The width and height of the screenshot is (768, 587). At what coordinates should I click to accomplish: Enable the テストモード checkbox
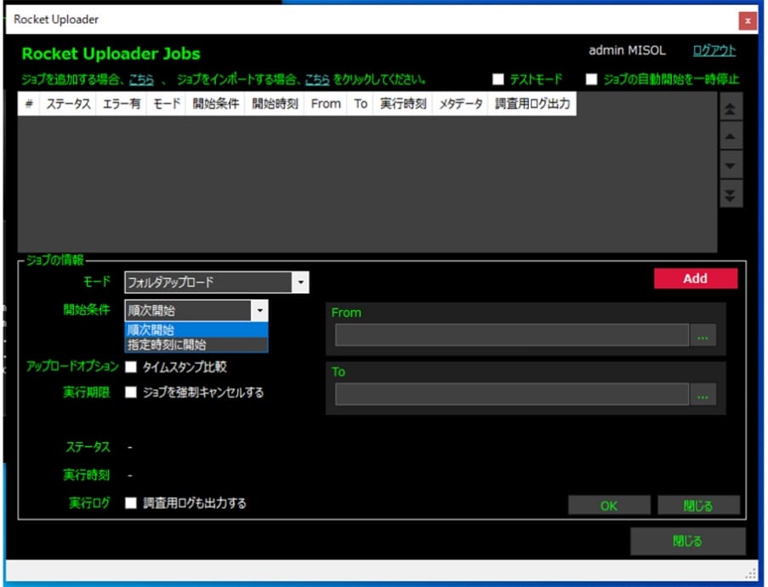pos(498,79)
